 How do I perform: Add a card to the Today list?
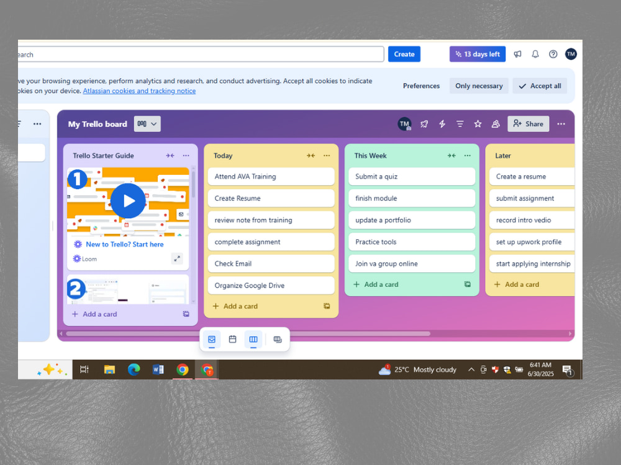(x=235, y=306)
